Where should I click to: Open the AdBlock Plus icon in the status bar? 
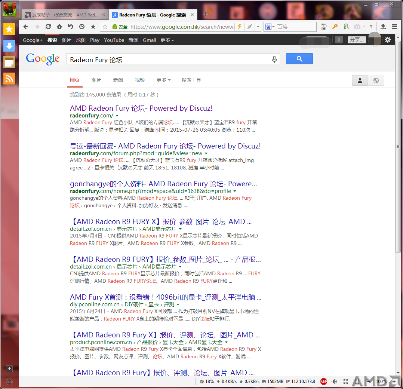(324, 382)
